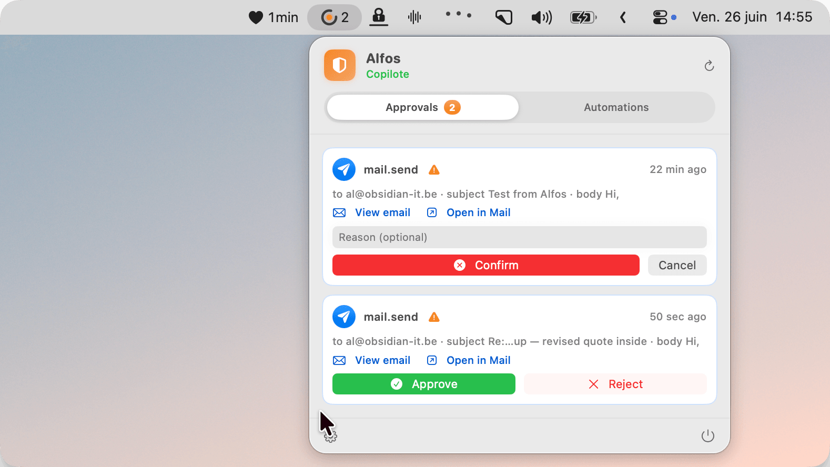Viewport: 830px width, 467px height.
Task: Switch to the Automations tab
Action: click(x=616, y=107)
